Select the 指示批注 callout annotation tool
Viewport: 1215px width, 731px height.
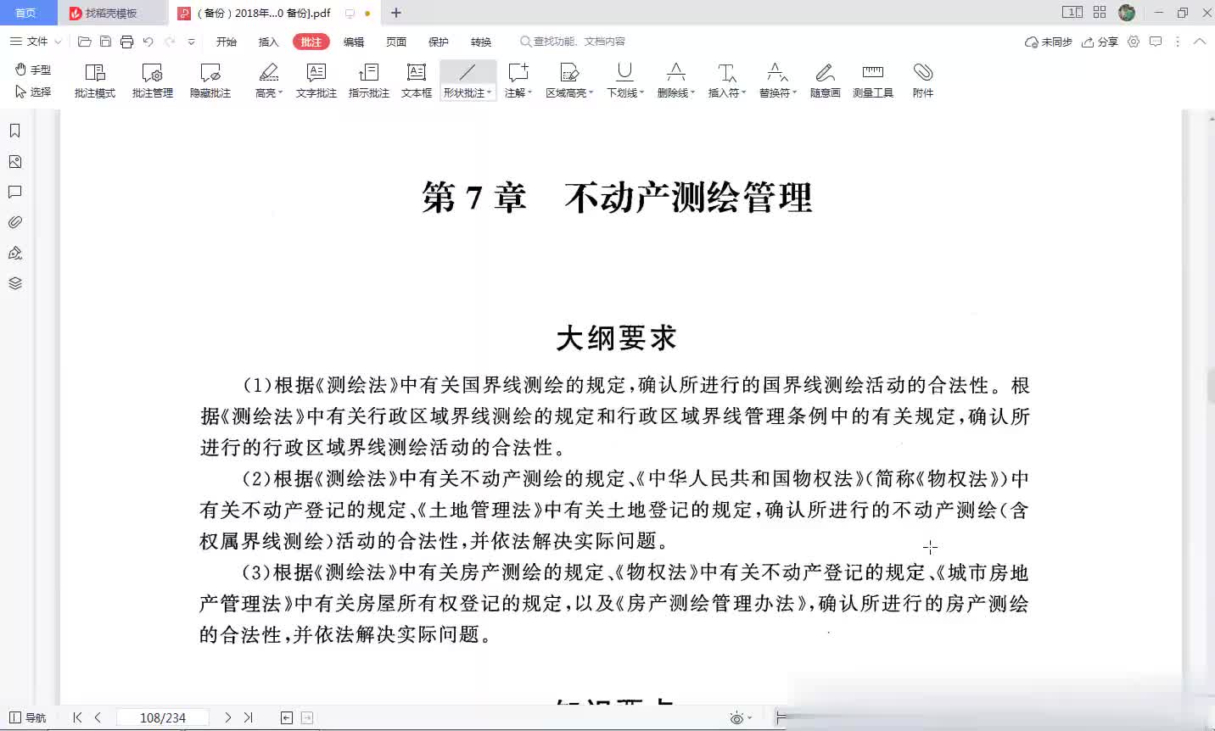(368, 81)
